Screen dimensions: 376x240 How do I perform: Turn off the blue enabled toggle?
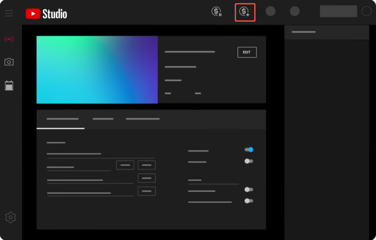click(249, 149)
